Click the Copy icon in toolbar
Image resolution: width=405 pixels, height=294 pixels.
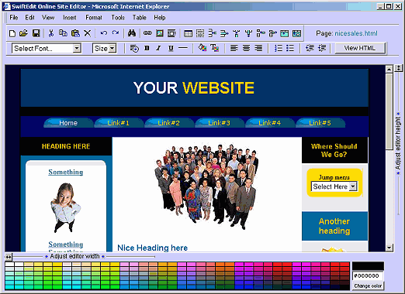pos(63,33)
